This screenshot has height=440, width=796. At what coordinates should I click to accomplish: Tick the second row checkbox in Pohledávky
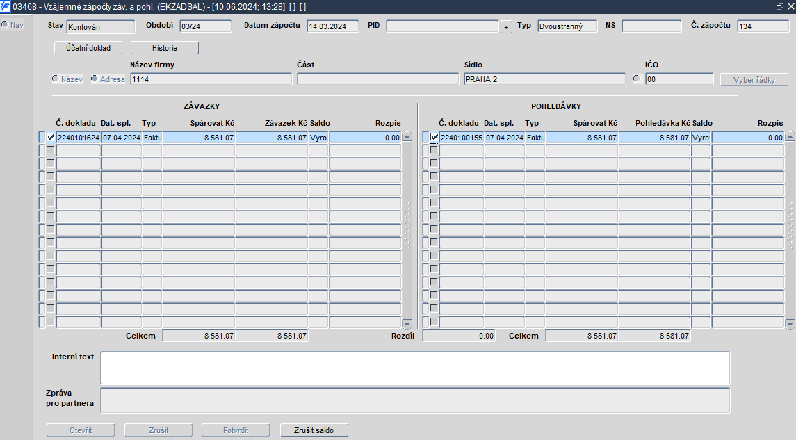[x=434, y=150]
